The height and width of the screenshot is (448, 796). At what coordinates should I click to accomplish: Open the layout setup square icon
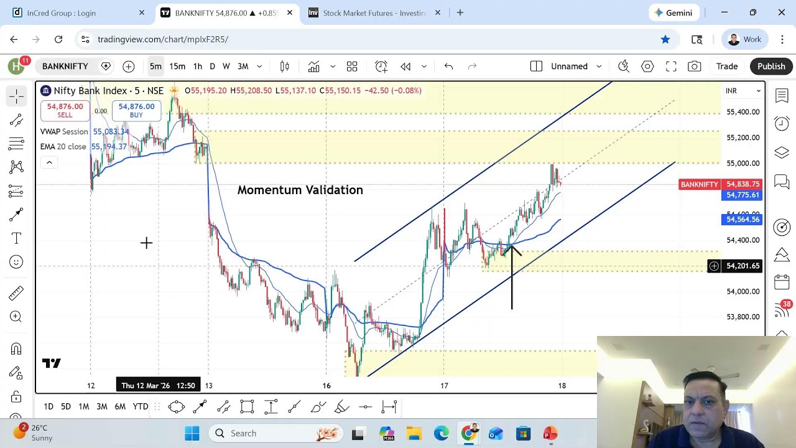pos(536,67)
